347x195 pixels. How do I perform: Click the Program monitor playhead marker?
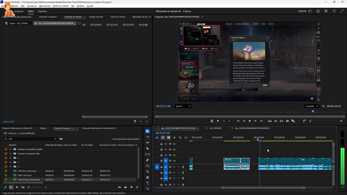tap(313, 111)
